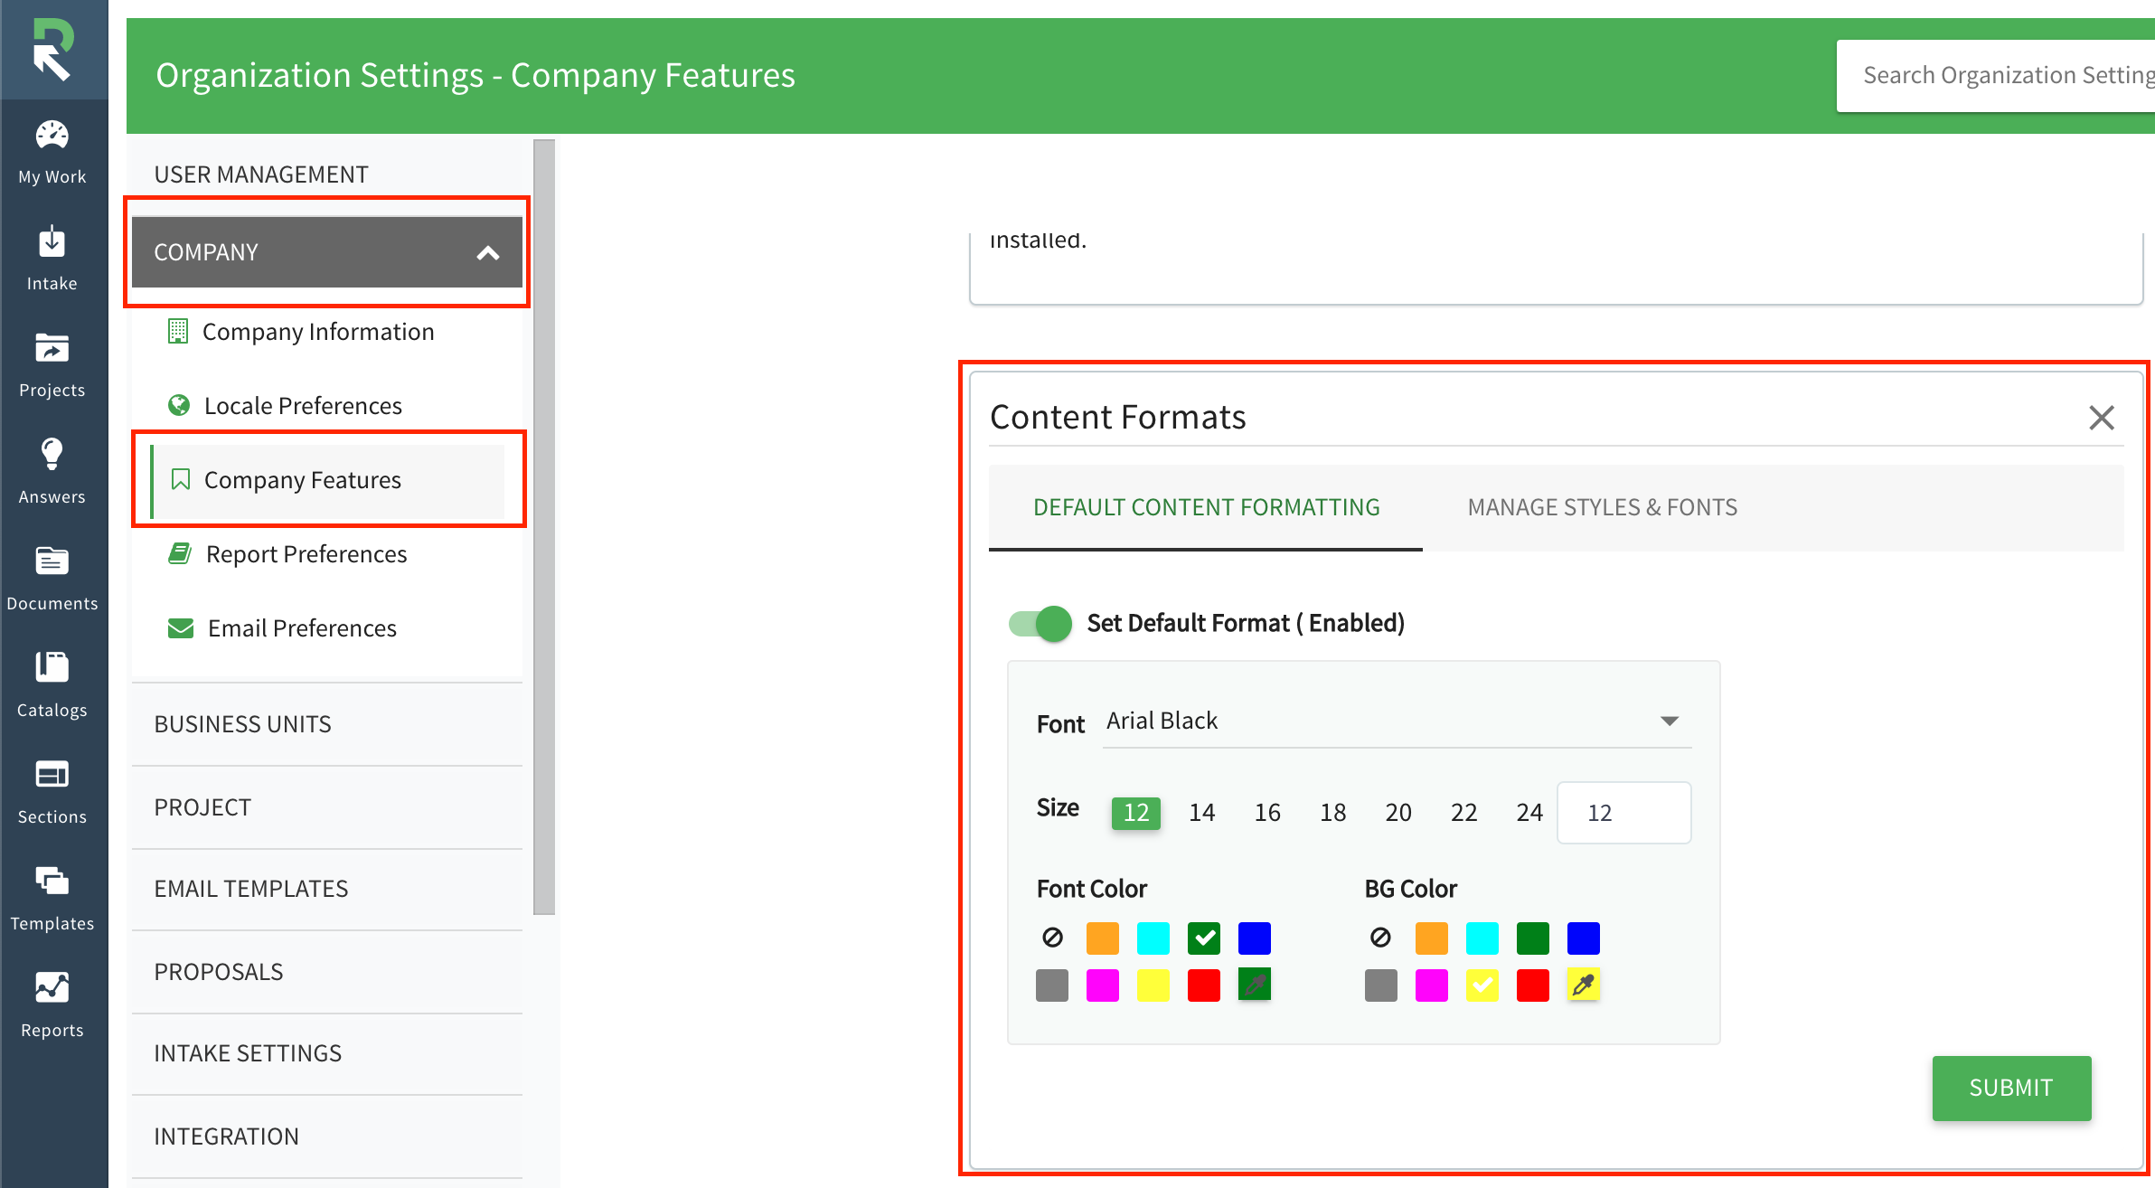Toggle Set Default Format switch
Viewport: 2155px width, 1188px height.
(1040, 623)
